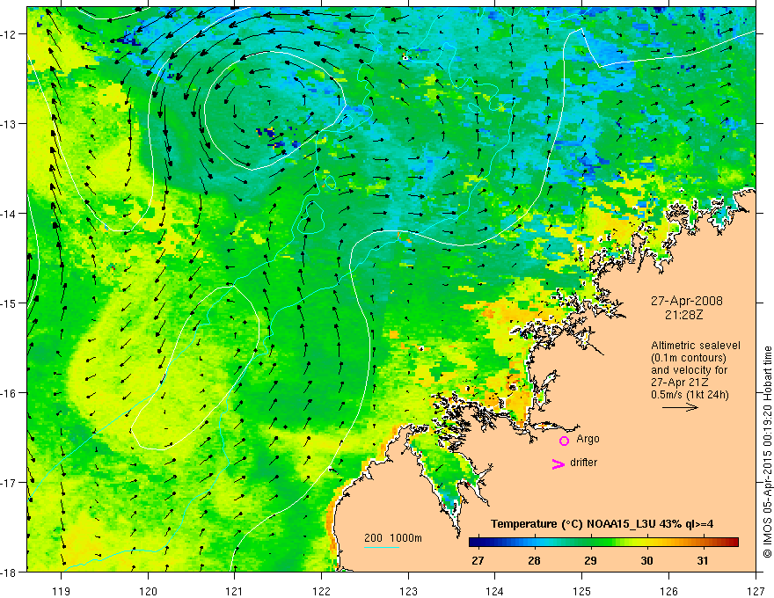The height and width of the screenshot is (598, 774).
Task: Click the 'Altimetric sealevel' caption line
Action: pyautogui.click(x=696, y=346)
